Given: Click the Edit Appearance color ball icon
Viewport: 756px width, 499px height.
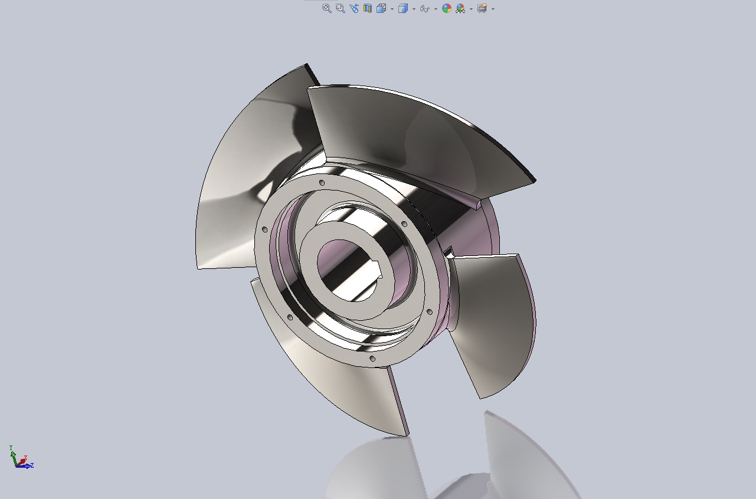Looking at the screenshot, I should pos(447,8).
